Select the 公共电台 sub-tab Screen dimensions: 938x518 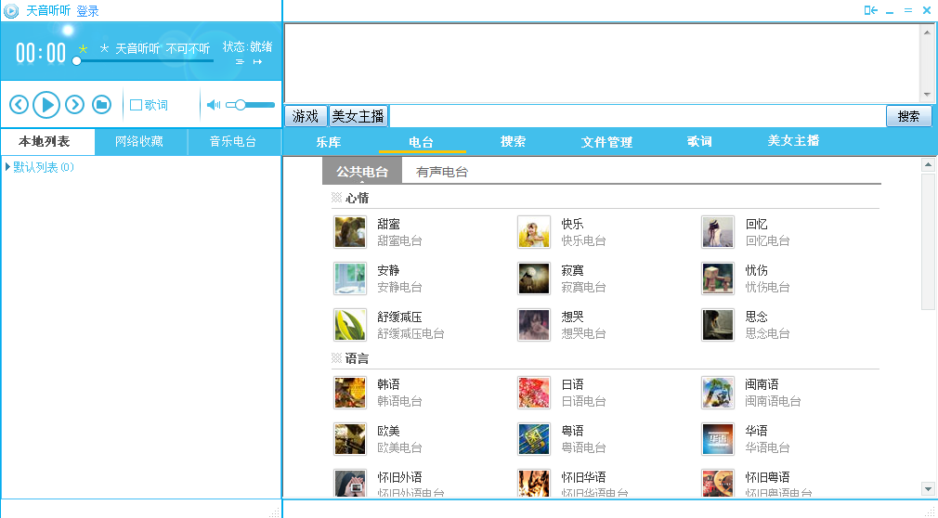pyautogui.click(x=362, y=172)
